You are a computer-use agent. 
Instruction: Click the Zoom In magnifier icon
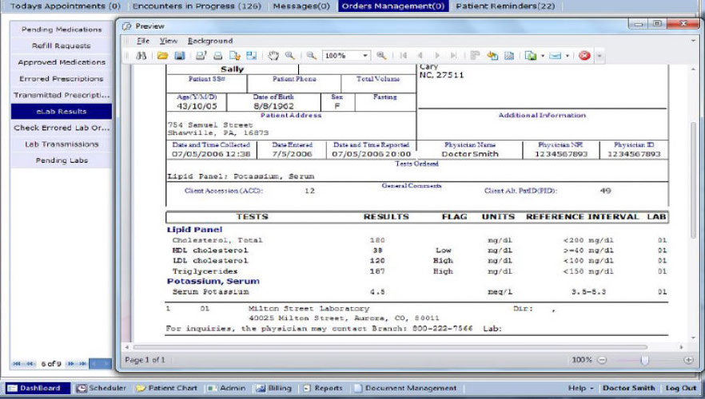tap(381, 56)
